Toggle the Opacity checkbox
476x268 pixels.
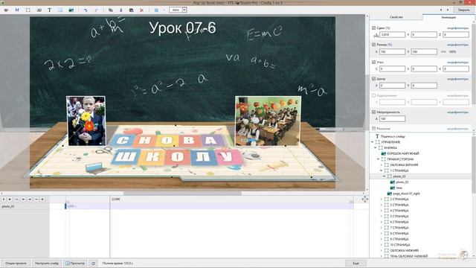(373, 112)
